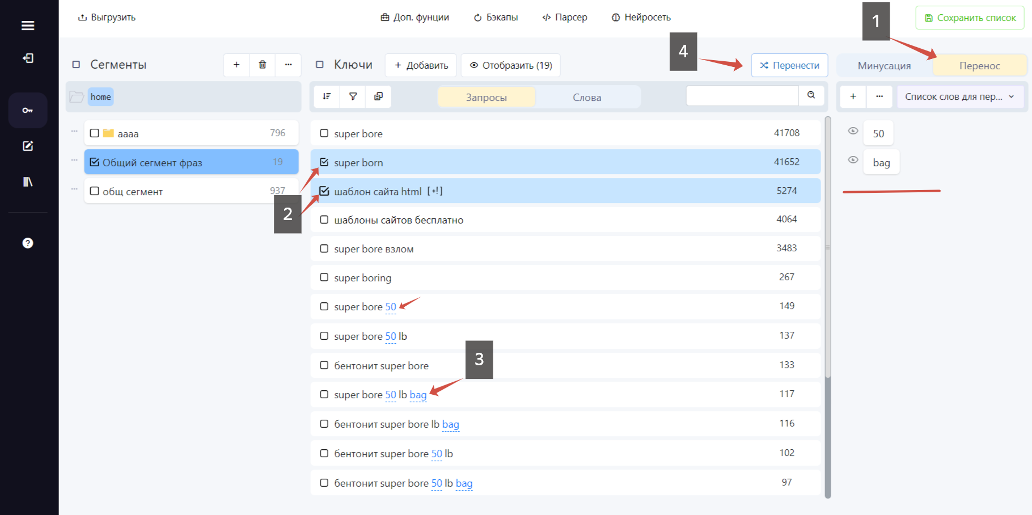Check the 'super bore' keyword checkbox
The height and width of the screenshot is (515, 1032).
pos(324,133)
